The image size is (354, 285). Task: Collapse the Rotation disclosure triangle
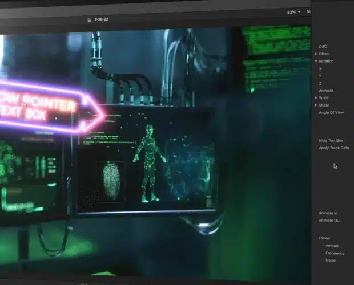point(316,61)
